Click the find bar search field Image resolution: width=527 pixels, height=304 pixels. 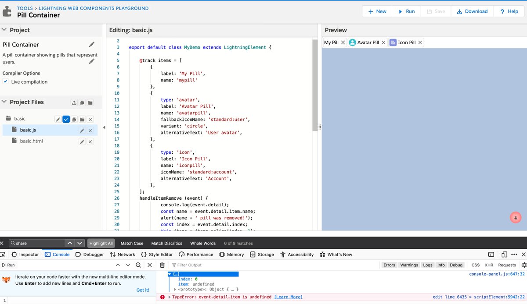point(36,243)
